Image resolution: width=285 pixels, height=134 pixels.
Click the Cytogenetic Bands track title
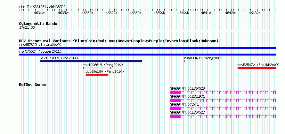coord(38,24)
